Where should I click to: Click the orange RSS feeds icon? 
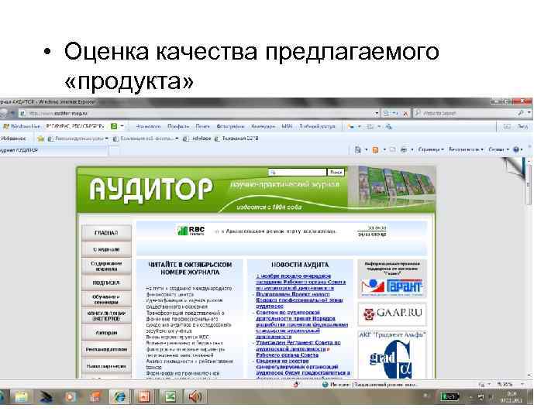point(375,149)
